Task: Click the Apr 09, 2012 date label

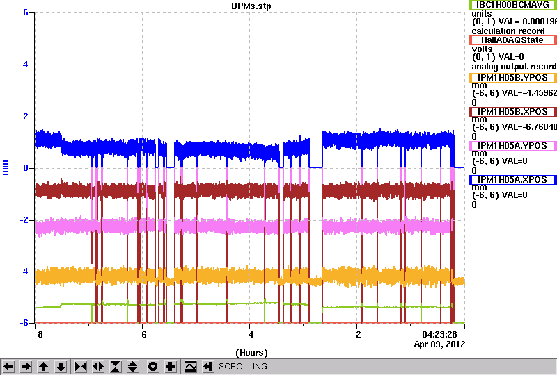Action: (440, 344)
